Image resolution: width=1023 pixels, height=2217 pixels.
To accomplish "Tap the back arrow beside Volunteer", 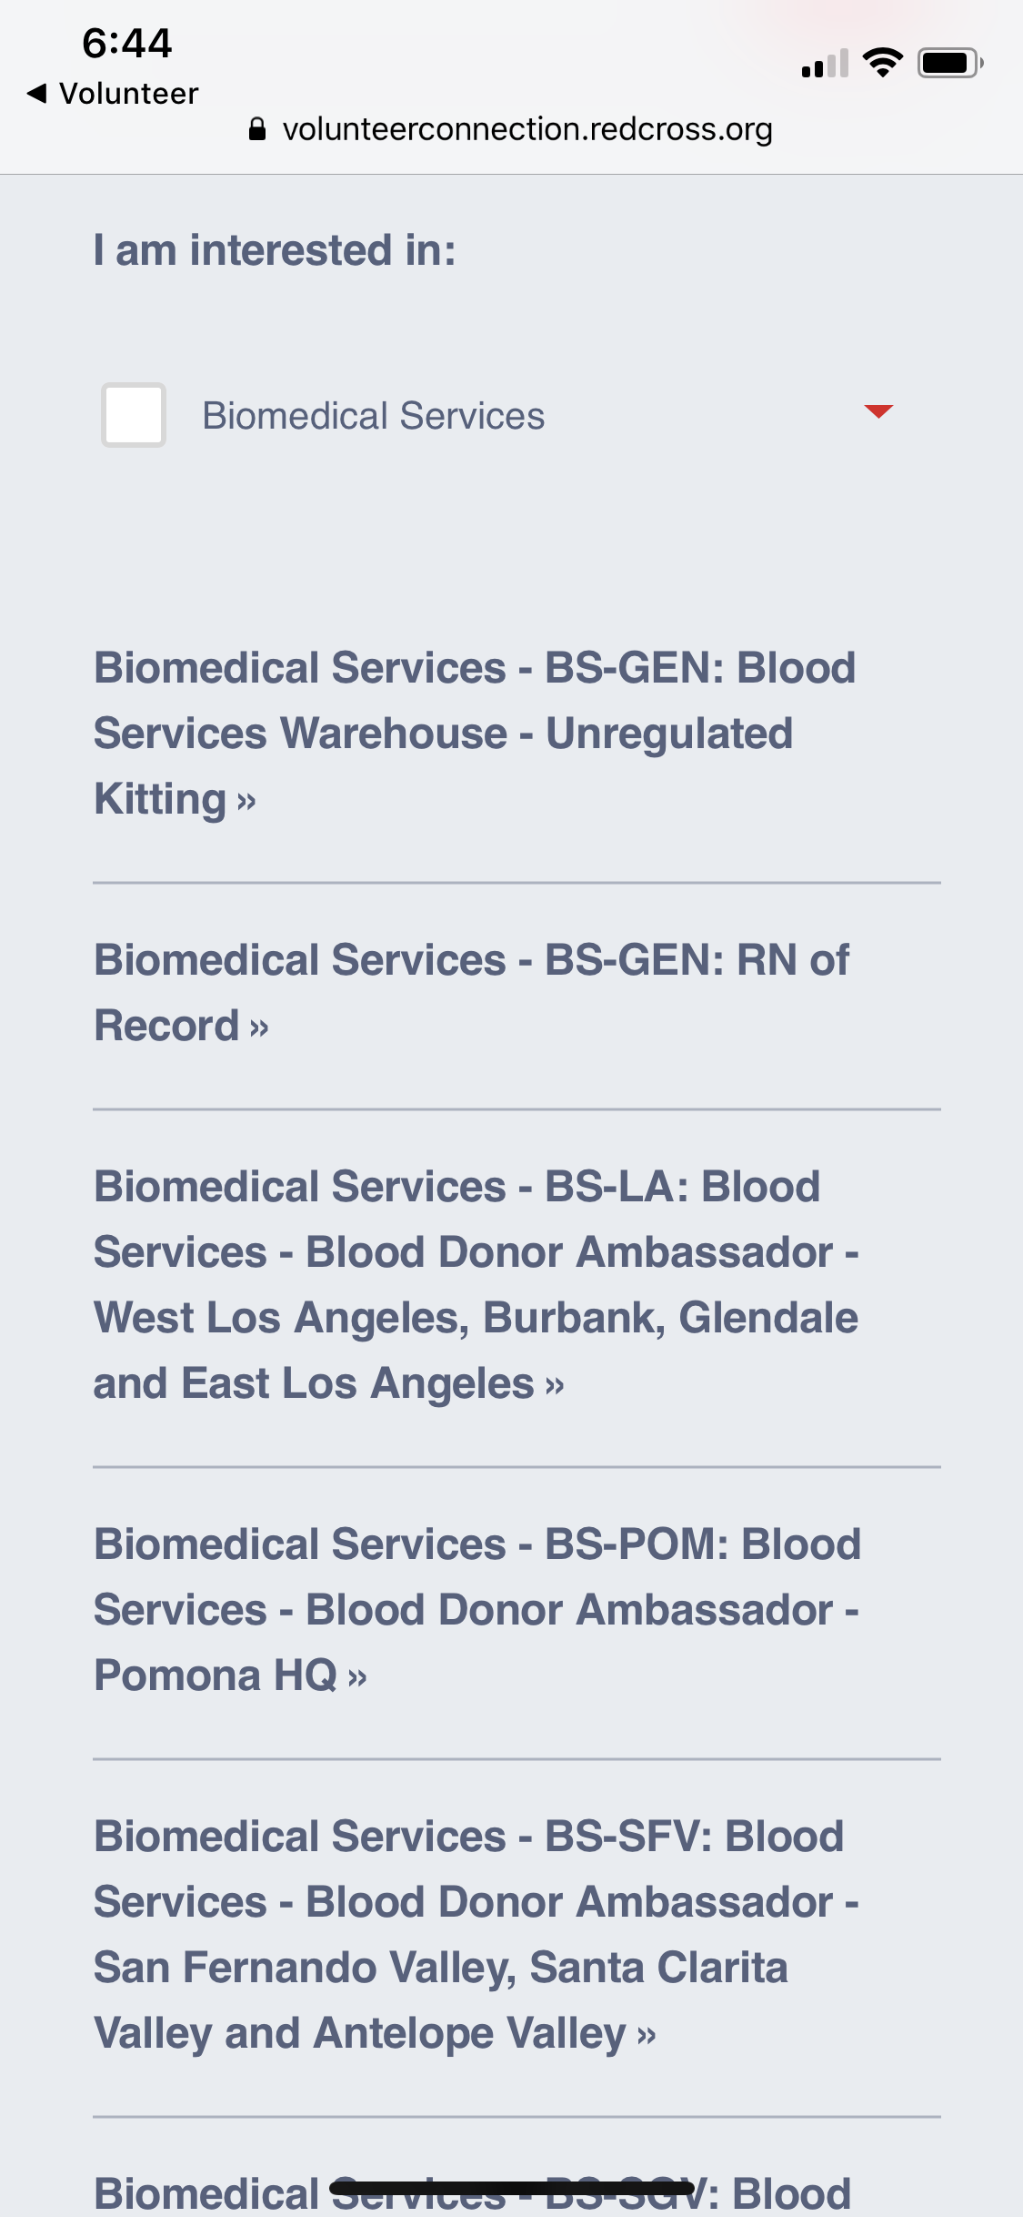I will pyautogui.click(x=37, y=93).
